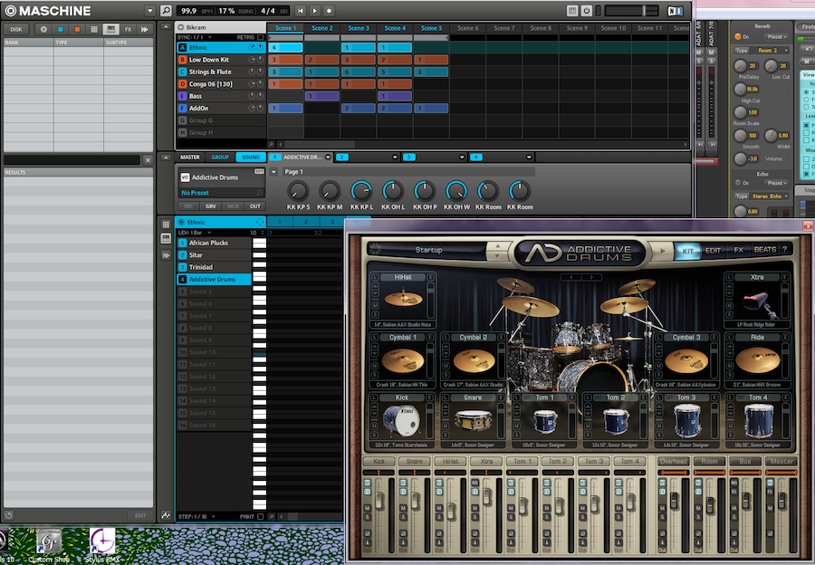Open the Page 1 parameter page dropdown

tap(273, 172)
